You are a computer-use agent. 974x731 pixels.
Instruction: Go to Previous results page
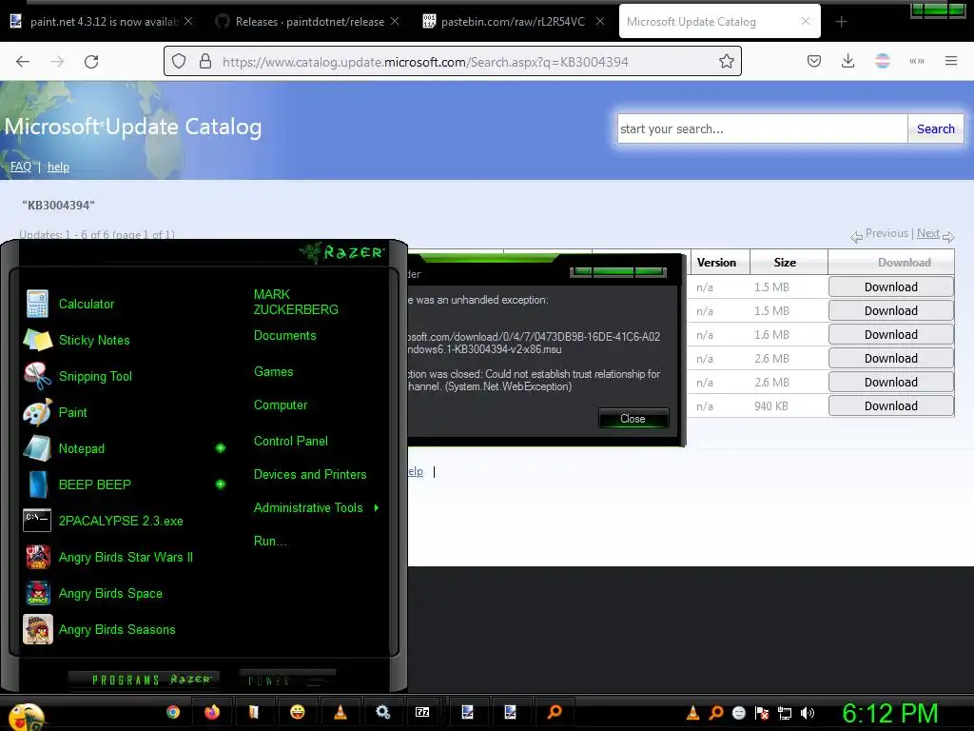pyautogui.click(x=886, y=233)
